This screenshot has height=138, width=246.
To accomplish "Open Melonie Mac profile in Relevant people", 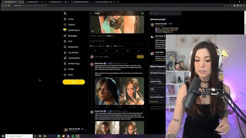I will tap(160, 24).
